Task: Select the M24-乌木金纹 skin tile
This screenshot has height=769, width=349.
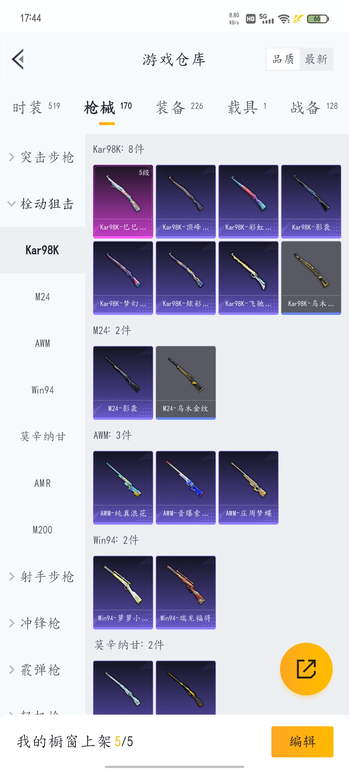Action: pos(186,383)
